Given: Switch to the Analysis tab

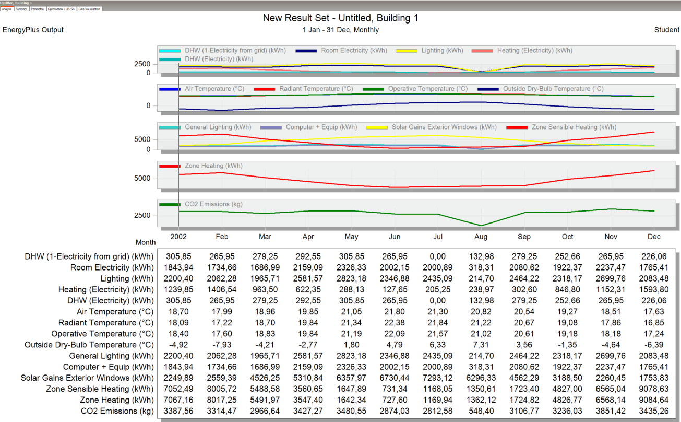Looking at the screenshot, I should tap(7, 9).
